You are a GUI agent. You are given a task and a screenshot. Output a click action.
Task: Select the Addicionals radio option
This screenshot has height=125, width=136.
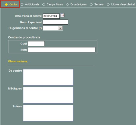tap(22, 5)
